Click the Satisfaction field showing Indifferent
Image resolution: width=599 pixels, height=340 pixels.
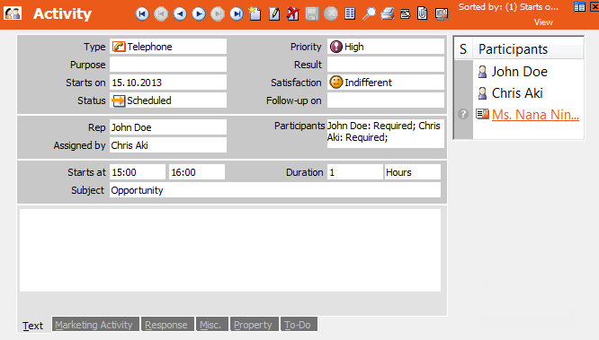[x=386, y=83]
